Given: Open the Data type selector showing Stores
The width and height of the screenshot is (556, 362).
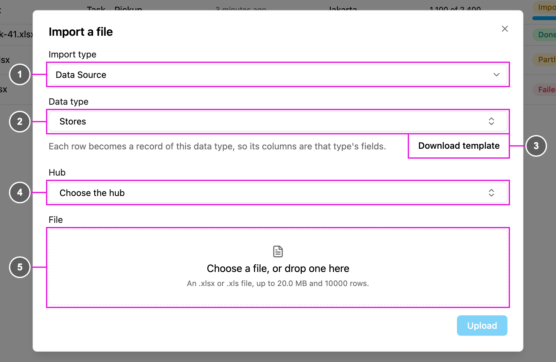Looking at the screenshot, I should click(278, 121).
